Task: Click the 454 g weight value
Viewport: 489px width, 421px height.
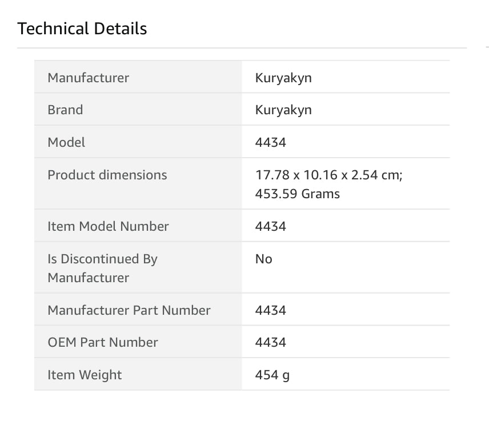Action: pyautogui.click(x=272, y=375)
